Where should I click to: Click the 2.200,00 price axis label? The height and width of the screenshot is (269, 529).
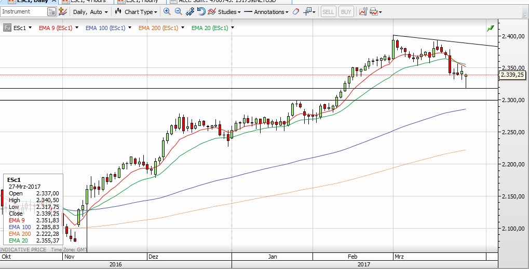pyautogui.click(x=514, y=164)
